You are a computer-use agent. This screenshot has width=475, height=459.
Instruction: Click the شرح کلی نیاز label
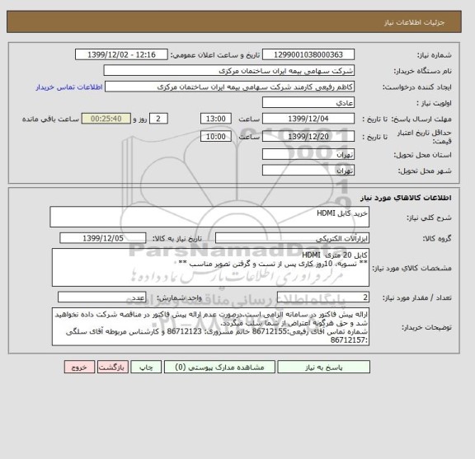429,218
